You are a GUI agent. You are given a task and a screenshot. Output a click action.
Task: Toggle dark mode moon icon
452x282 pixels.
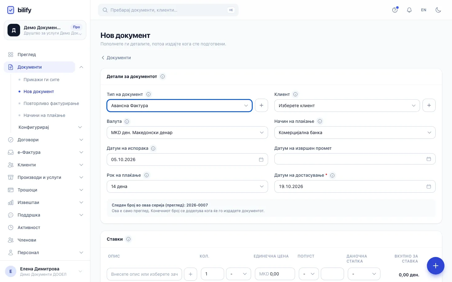[438, 10]
